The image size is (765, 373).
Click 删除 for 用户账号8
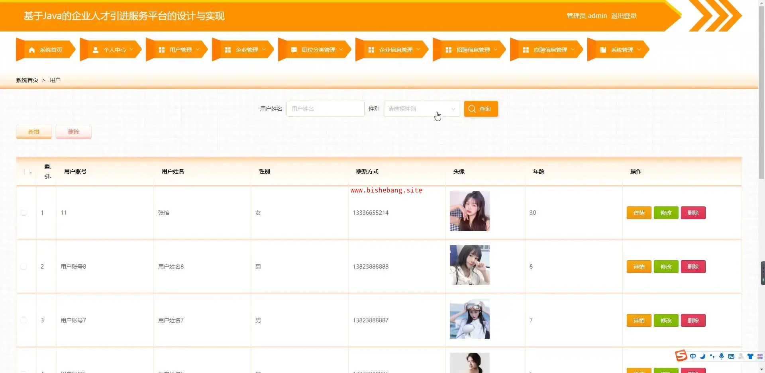point(693,267)
